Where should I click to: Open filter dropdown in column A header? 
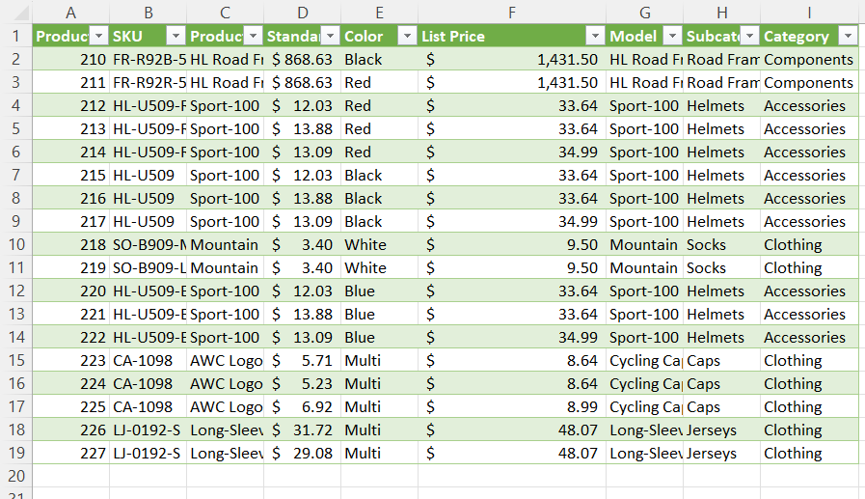(98, 37)
